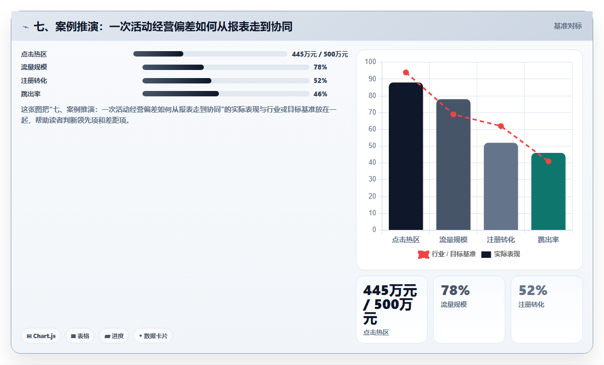Click the 跳出率 row label

coord(31,94)
